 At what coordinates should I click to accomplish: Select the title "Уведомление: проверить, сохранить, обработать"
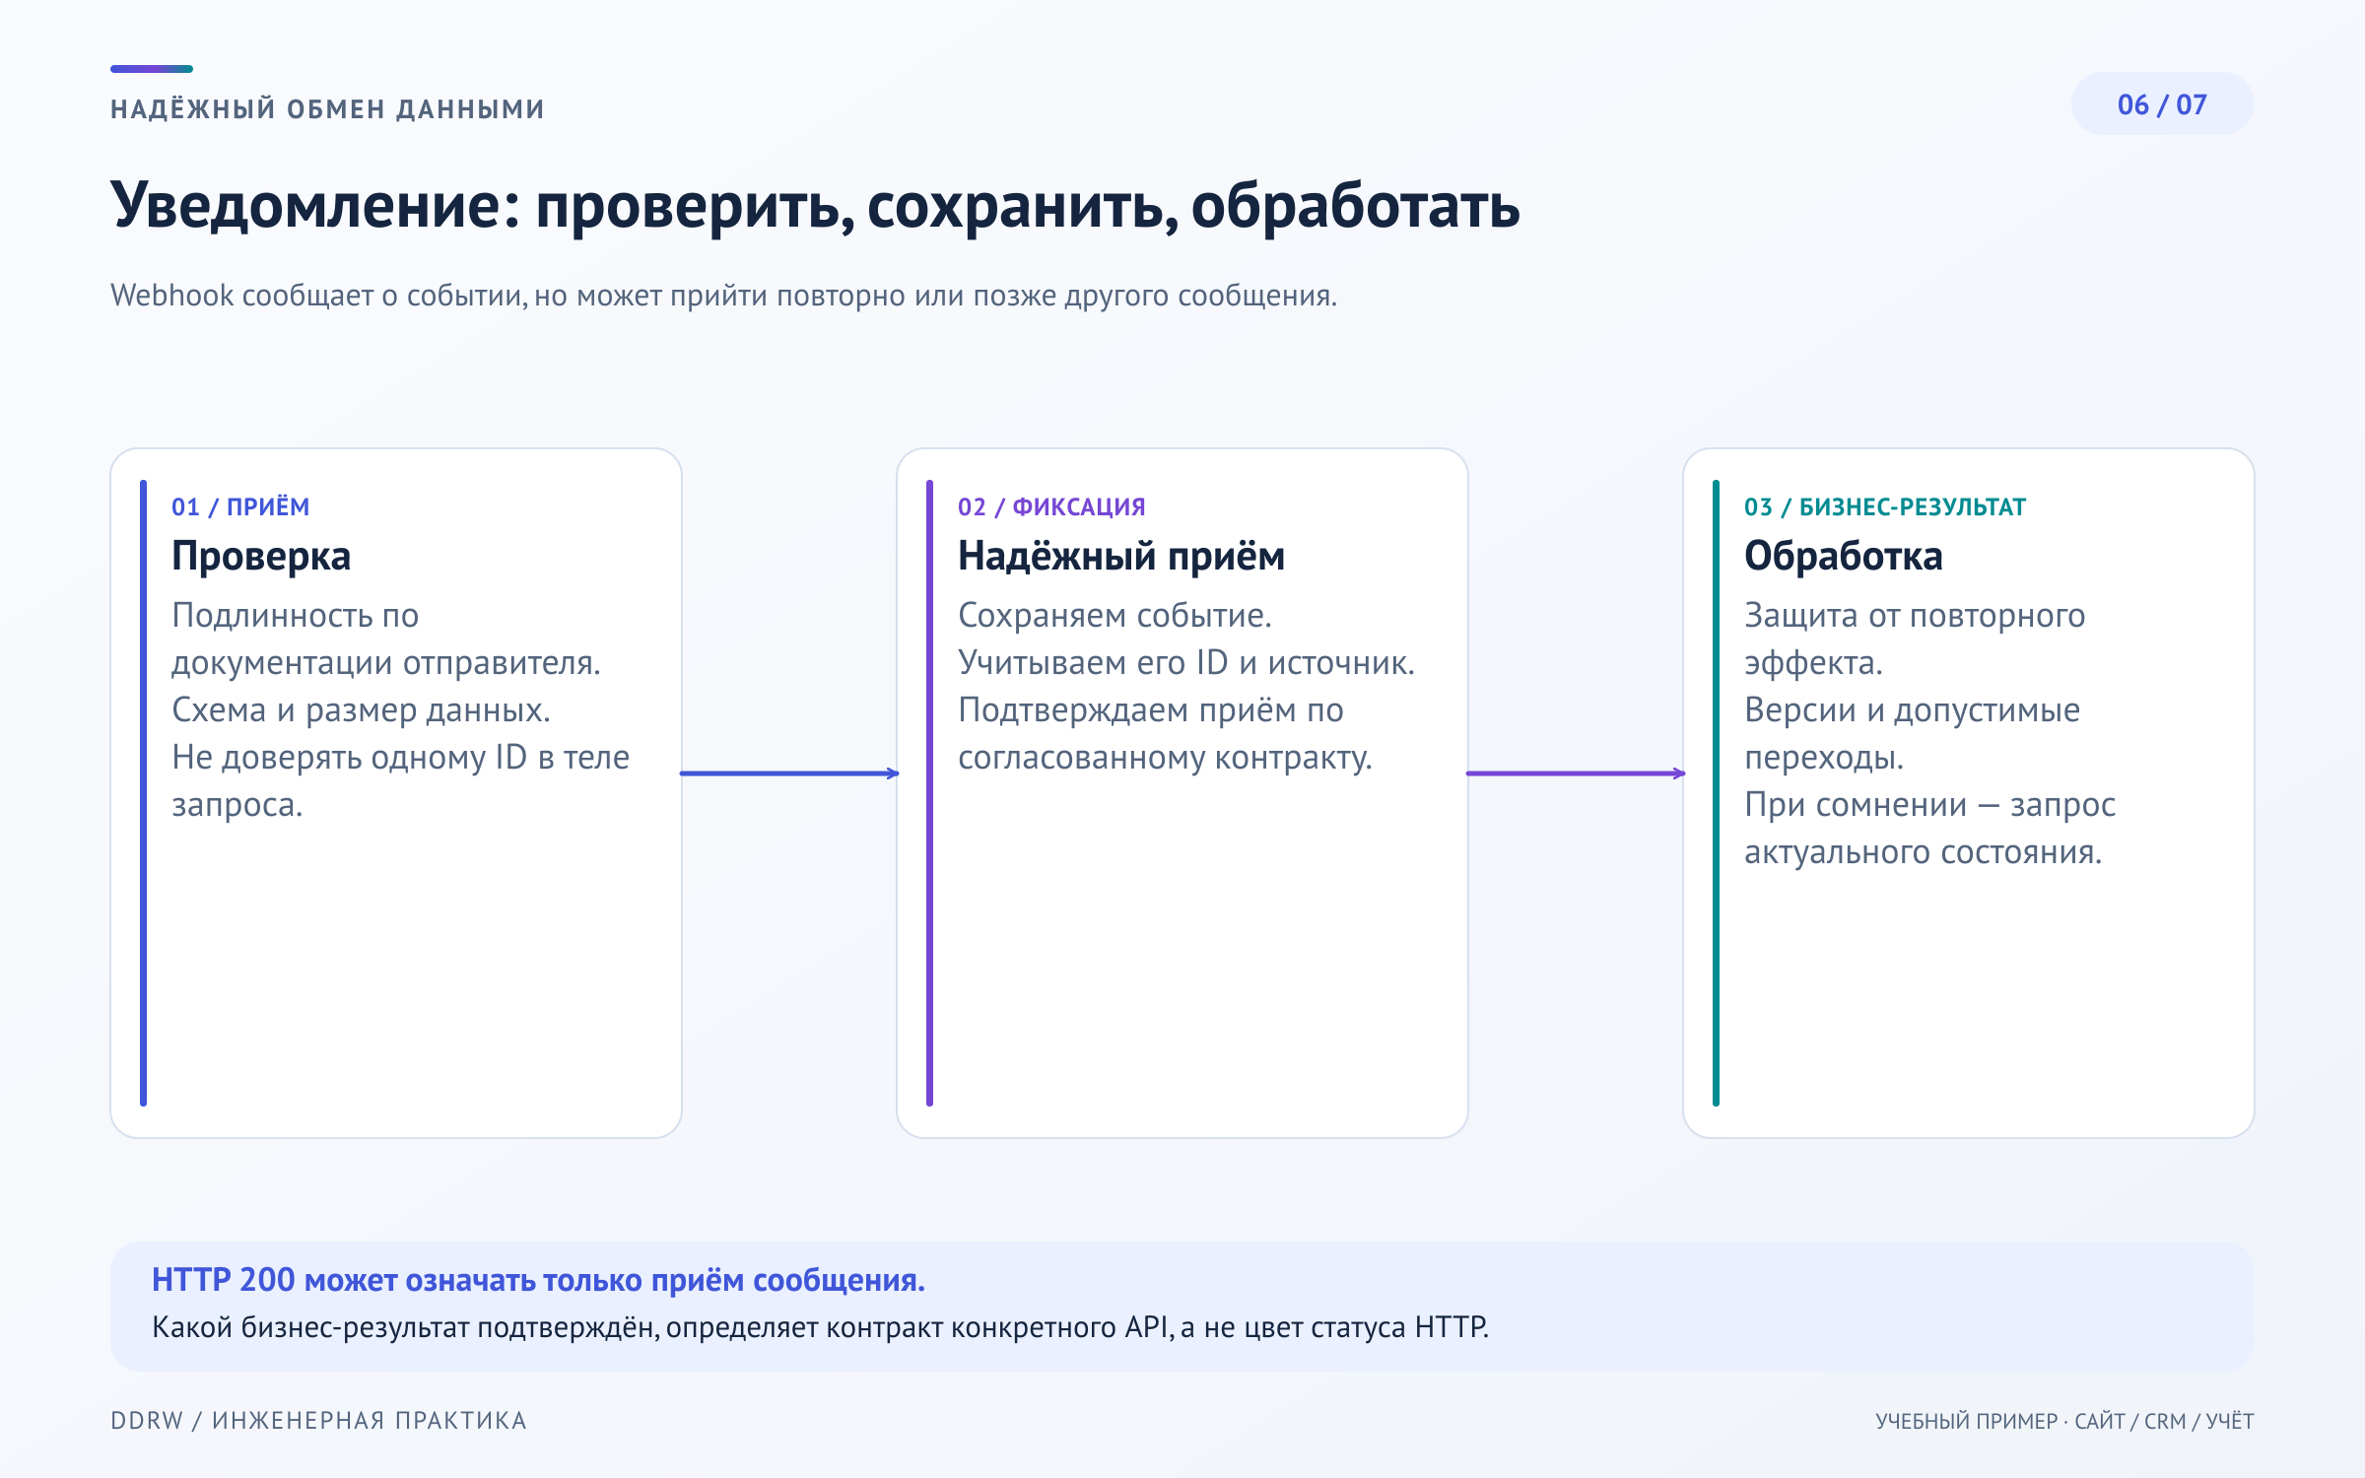[815, 207]
